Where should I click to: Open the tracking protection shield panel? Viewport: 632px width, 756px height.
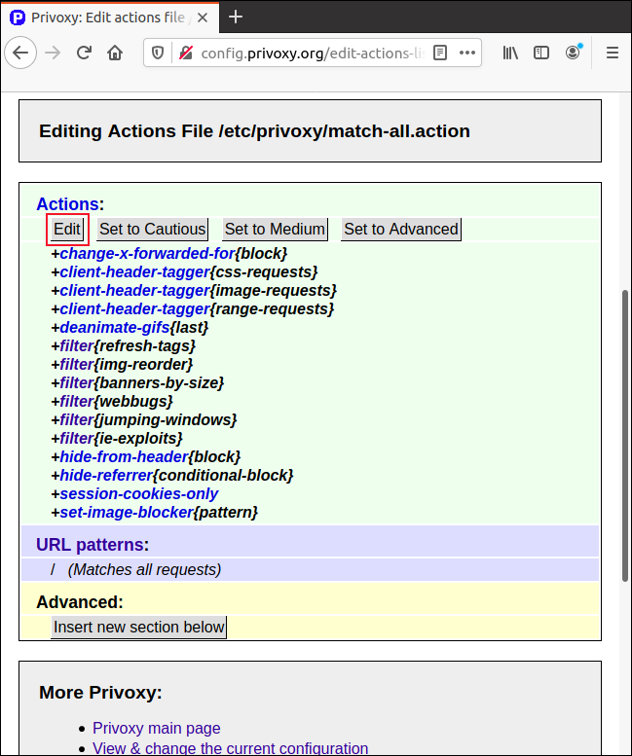point(159,53)
